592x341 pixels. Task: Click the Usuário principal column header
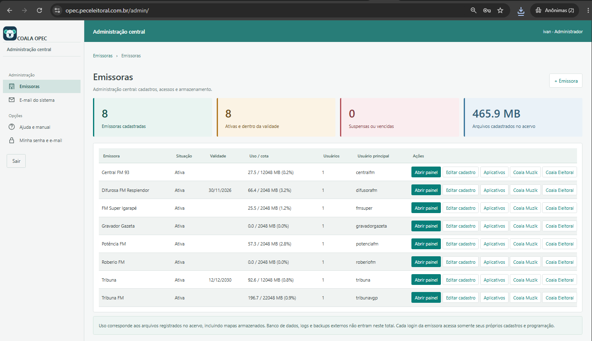(x=373, y=156)
